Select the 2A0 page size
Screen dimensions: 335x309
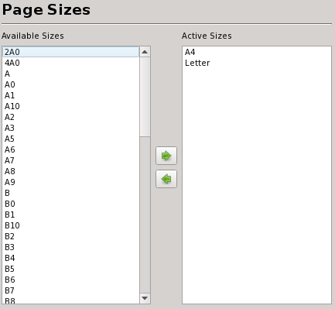(x=70, y=52)
